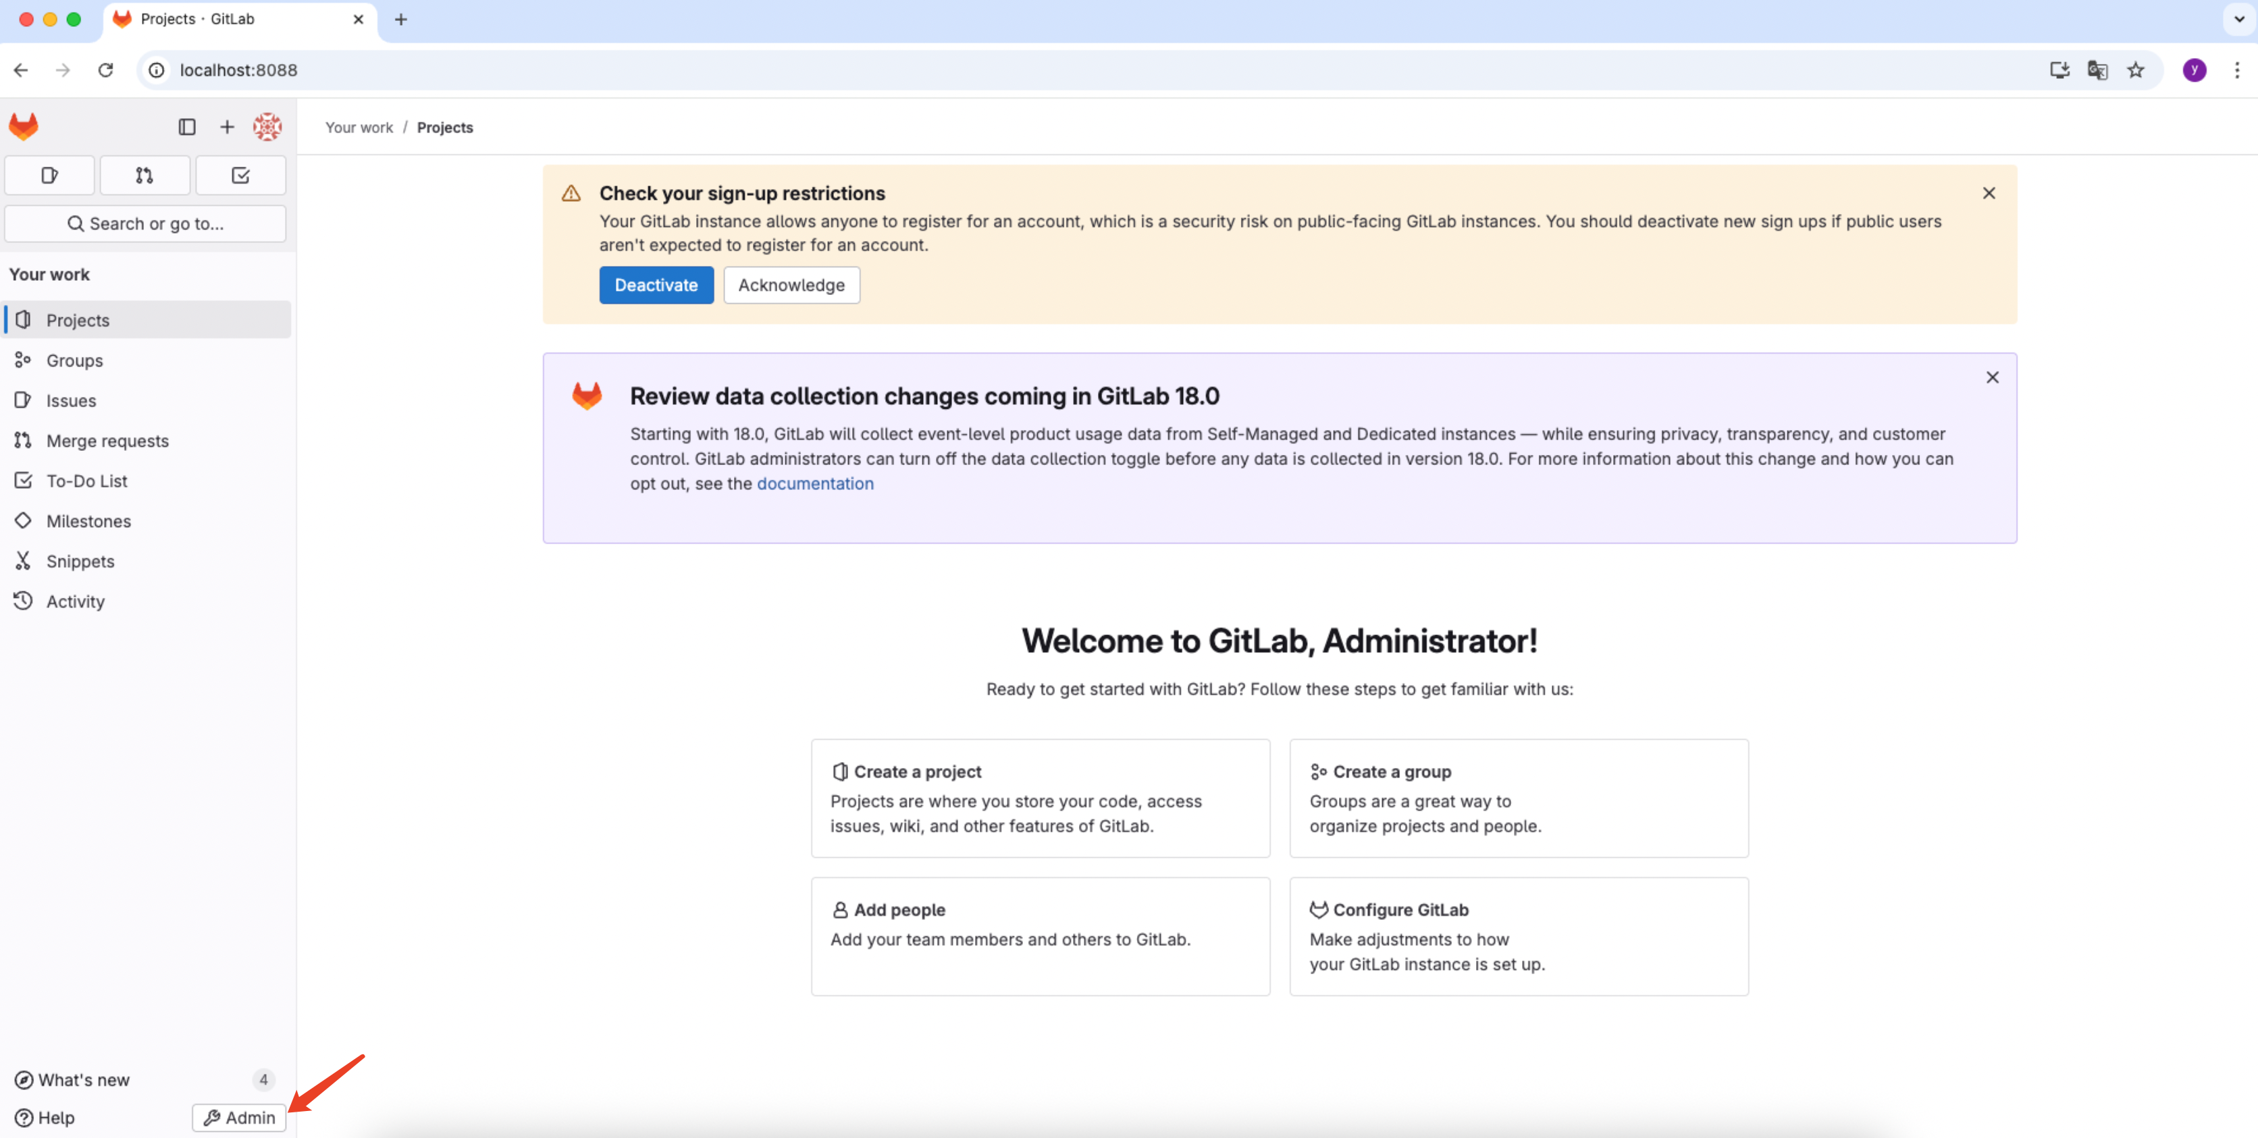Open merge requests shortcut icon
This screenshot has width=2258, height=1138.
[x=145, y=175]
